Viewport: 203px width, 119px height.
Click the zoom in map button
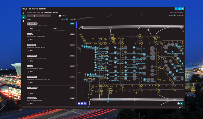[79, 103]
